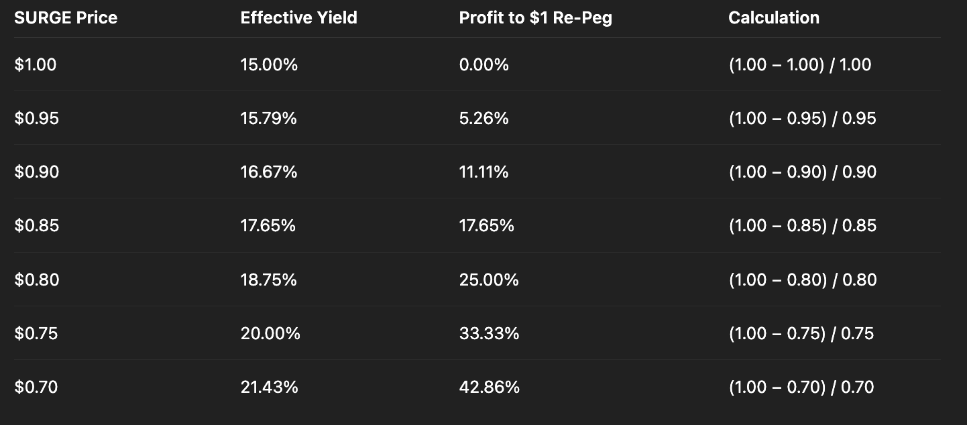Select the $1.00 price cell

(x=36, y=65)
